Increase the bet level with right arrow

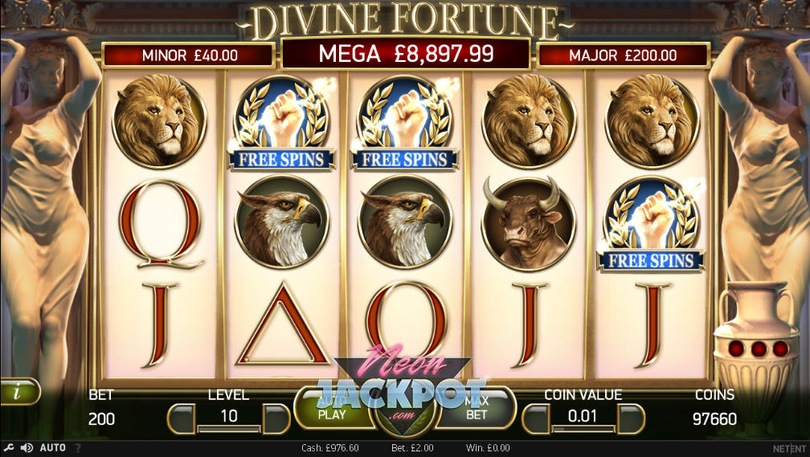click(x=276, y=418)
